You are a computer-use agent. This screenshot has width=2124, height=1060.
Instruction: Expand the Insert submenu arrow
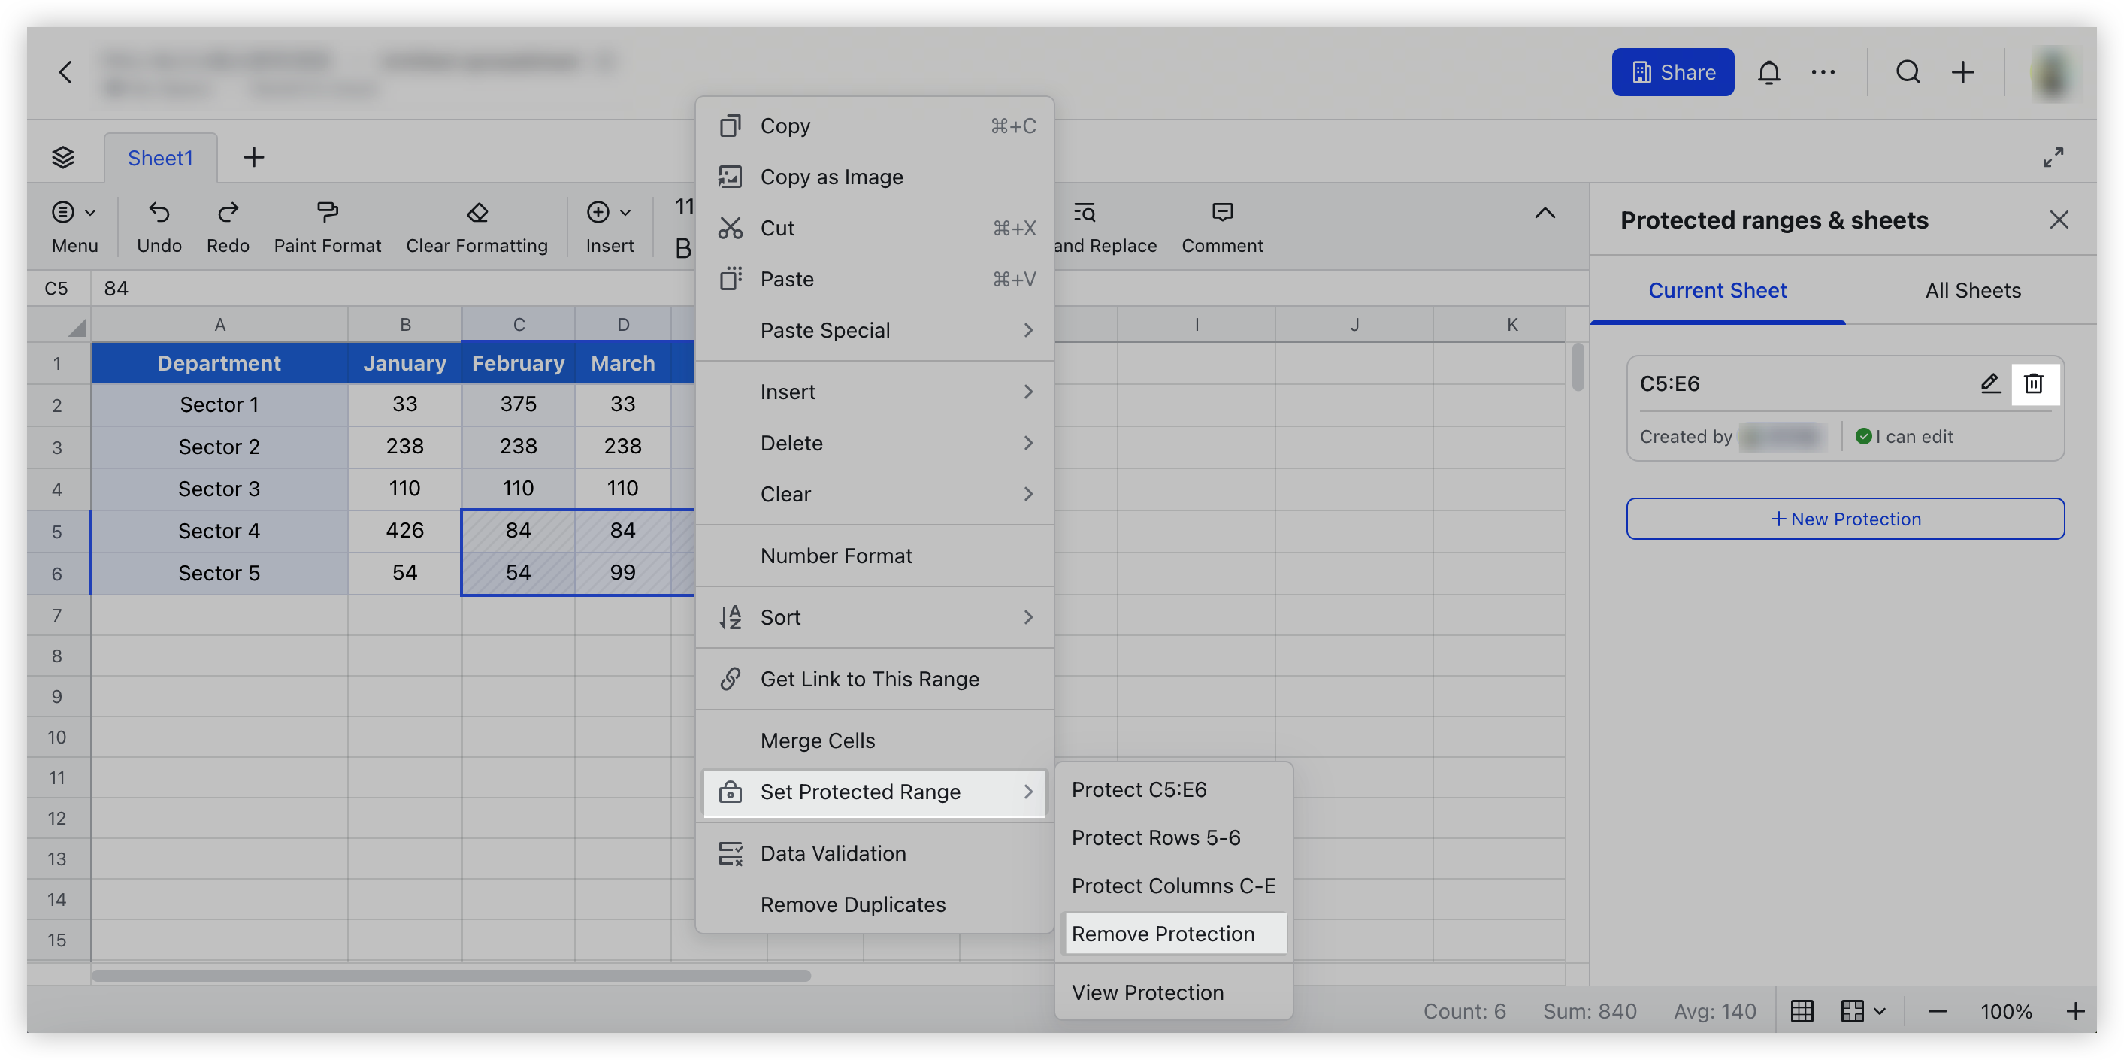(1028, 392)
